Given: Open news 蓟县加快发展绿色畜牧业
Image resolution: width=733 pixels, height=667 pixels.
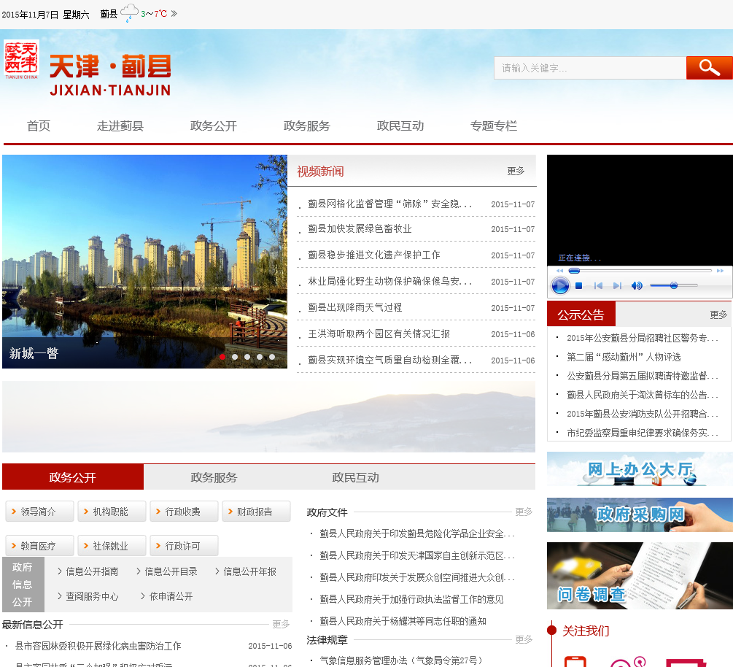Looking at the screenshot, I should (360, 228).
